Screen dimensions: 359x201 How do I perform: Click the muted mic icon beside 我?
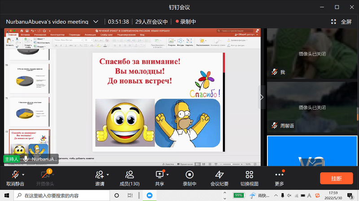274,72
